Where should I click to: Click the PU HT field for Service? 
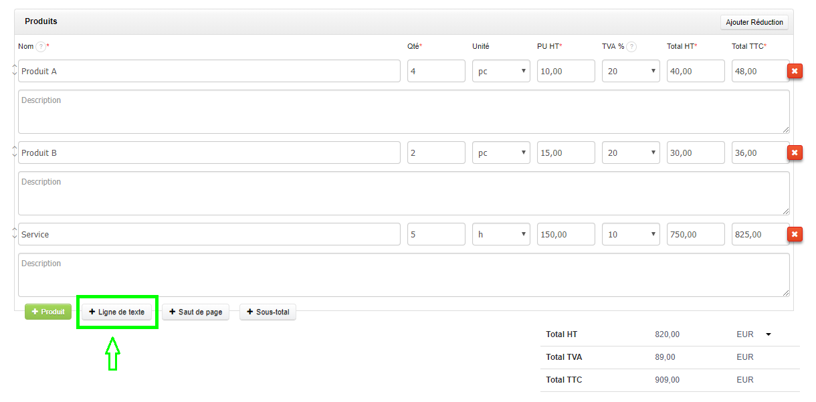(566, 235)
